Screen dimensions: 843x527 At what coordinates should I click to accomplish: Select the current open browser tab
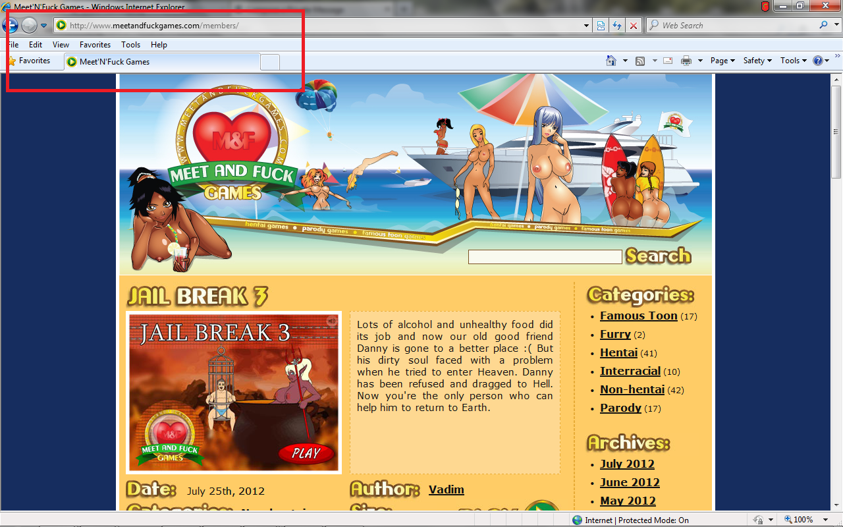[162, 62]
